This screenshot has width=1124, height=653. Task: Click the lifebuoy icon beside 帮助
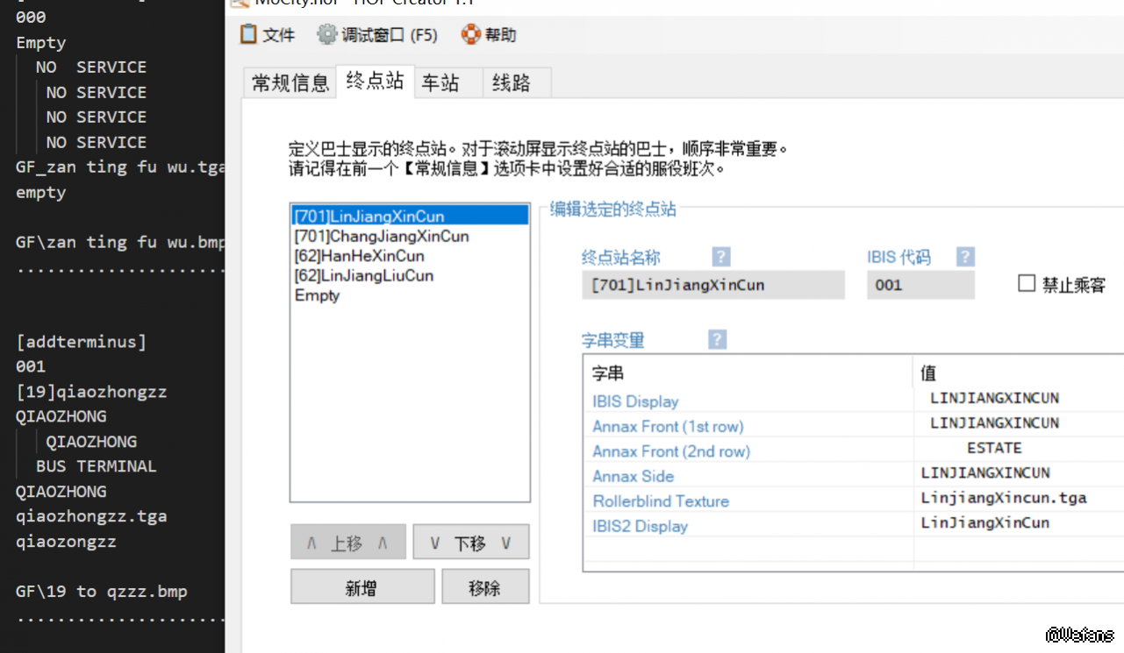point(472,34)
